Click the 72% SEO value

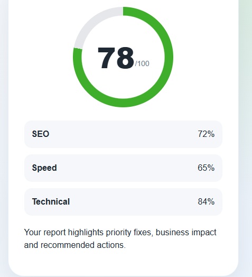206,134
